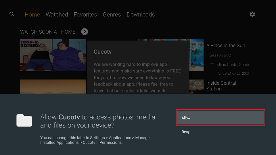Open the Favorites tab
276x155 pixels.
85,14
